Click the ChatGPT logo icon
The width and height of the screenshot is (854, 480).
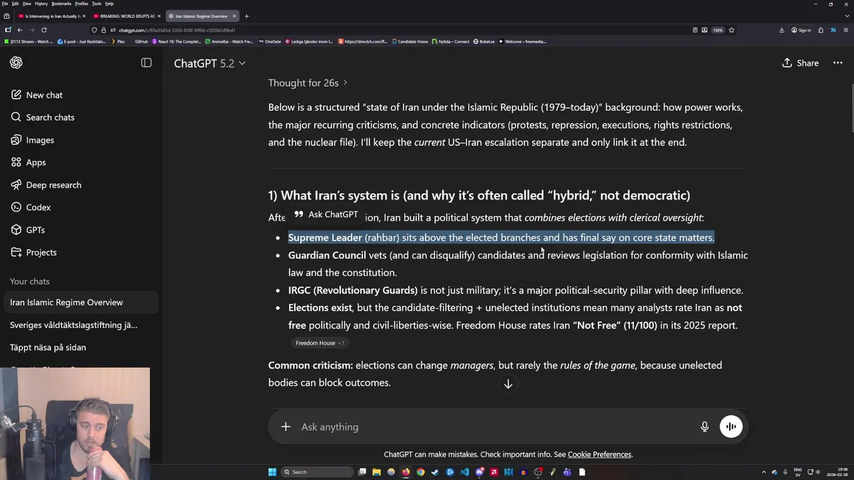coord(16,63)
